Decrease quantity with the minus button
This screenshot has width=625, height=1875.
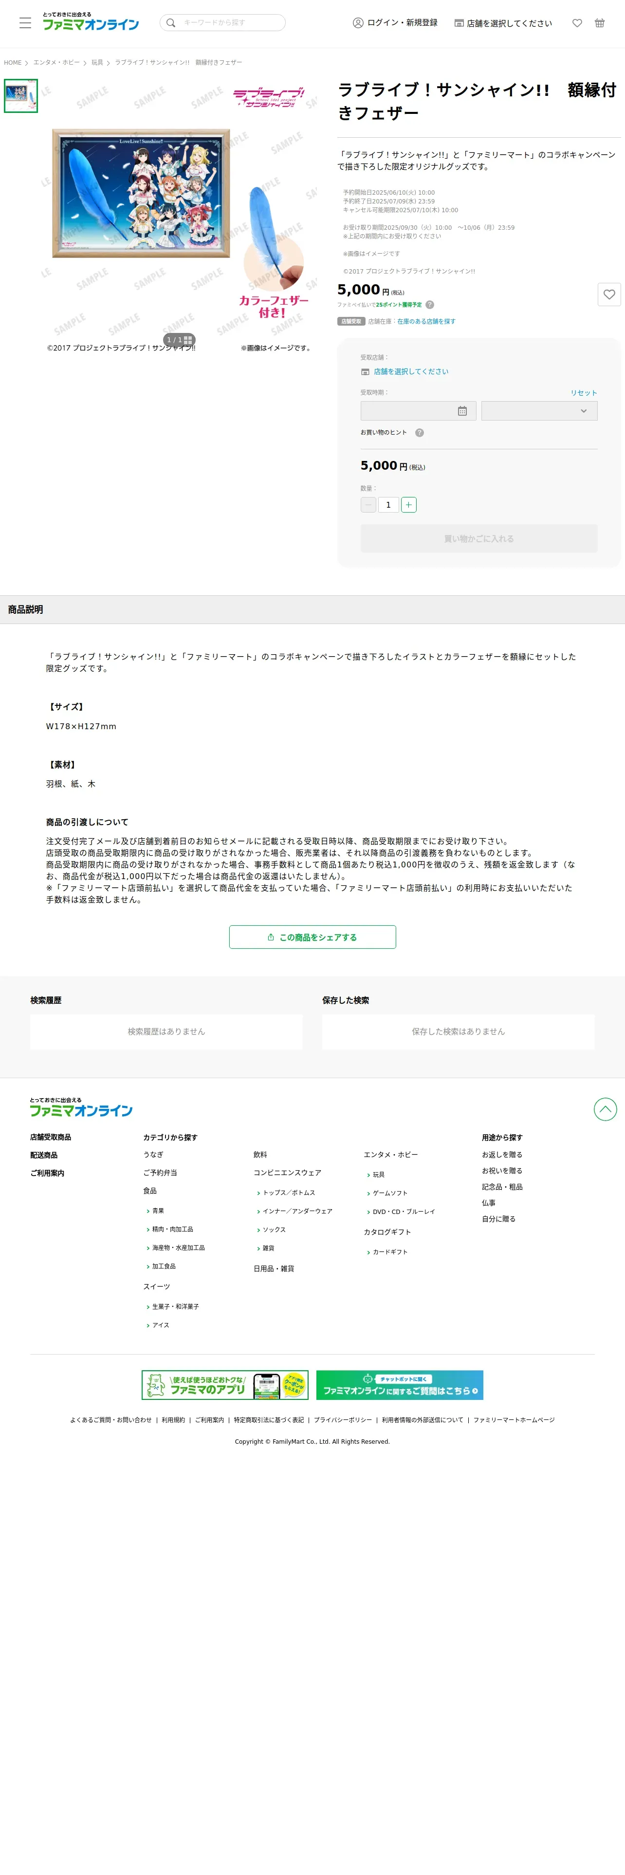368,505
